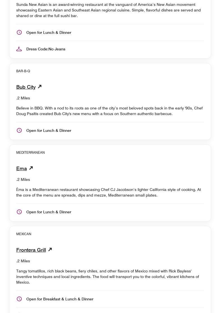
Task: Click Open for Breakfast & Lunch & Dinner text
Action: 60,299
